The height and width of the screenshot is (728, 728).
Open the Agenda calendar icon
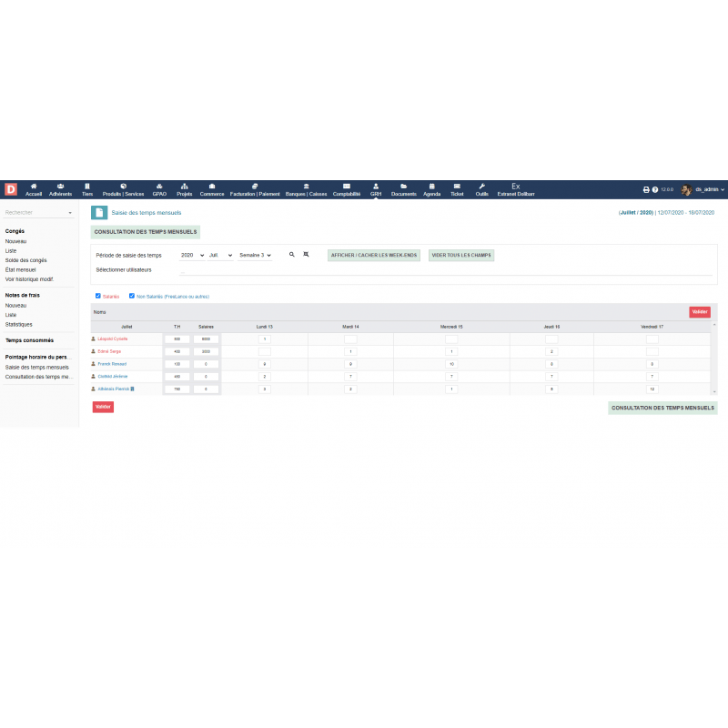431,186
